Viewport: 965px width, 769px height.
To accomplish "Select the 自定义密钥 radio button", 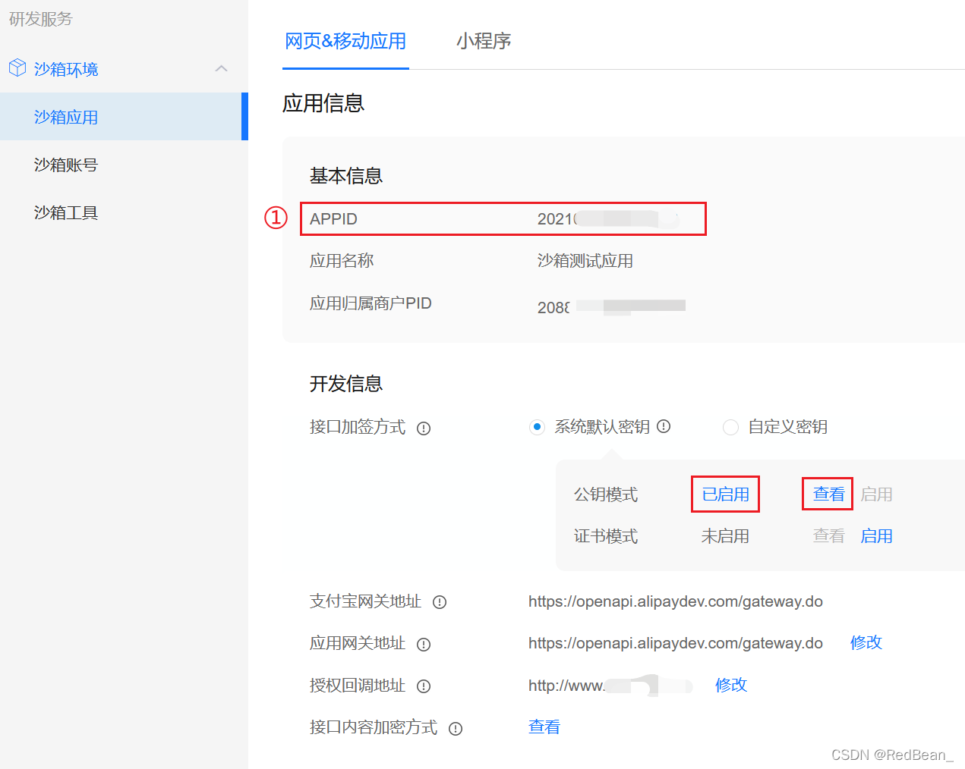I will click(730, 427).
